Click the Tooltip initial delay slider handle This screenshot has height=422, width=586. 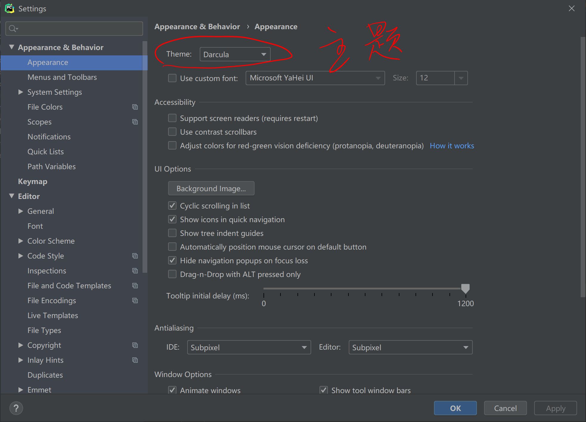(465, 288)
